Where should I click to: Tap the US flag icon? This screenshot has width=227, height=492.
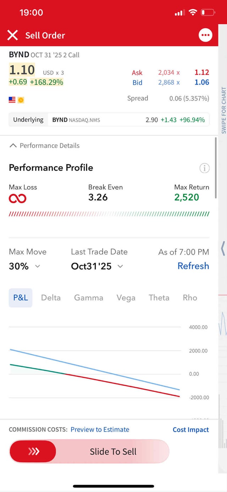point(12,100)
